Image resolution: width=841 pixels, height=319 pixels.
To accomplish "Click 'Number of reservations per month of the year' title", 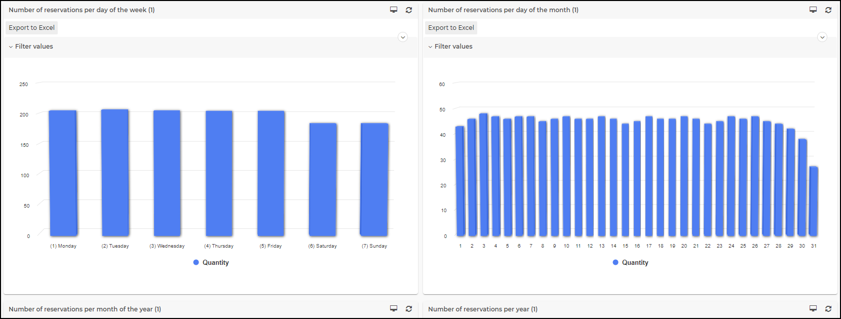I will point(85,309).
